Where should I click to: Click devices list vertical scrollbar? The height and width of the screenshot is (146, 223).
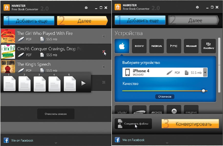coord(219,65)
